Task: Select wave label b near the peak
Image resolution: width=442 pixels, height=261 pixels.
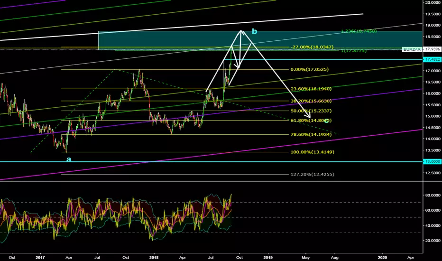Action: point(254,31)
